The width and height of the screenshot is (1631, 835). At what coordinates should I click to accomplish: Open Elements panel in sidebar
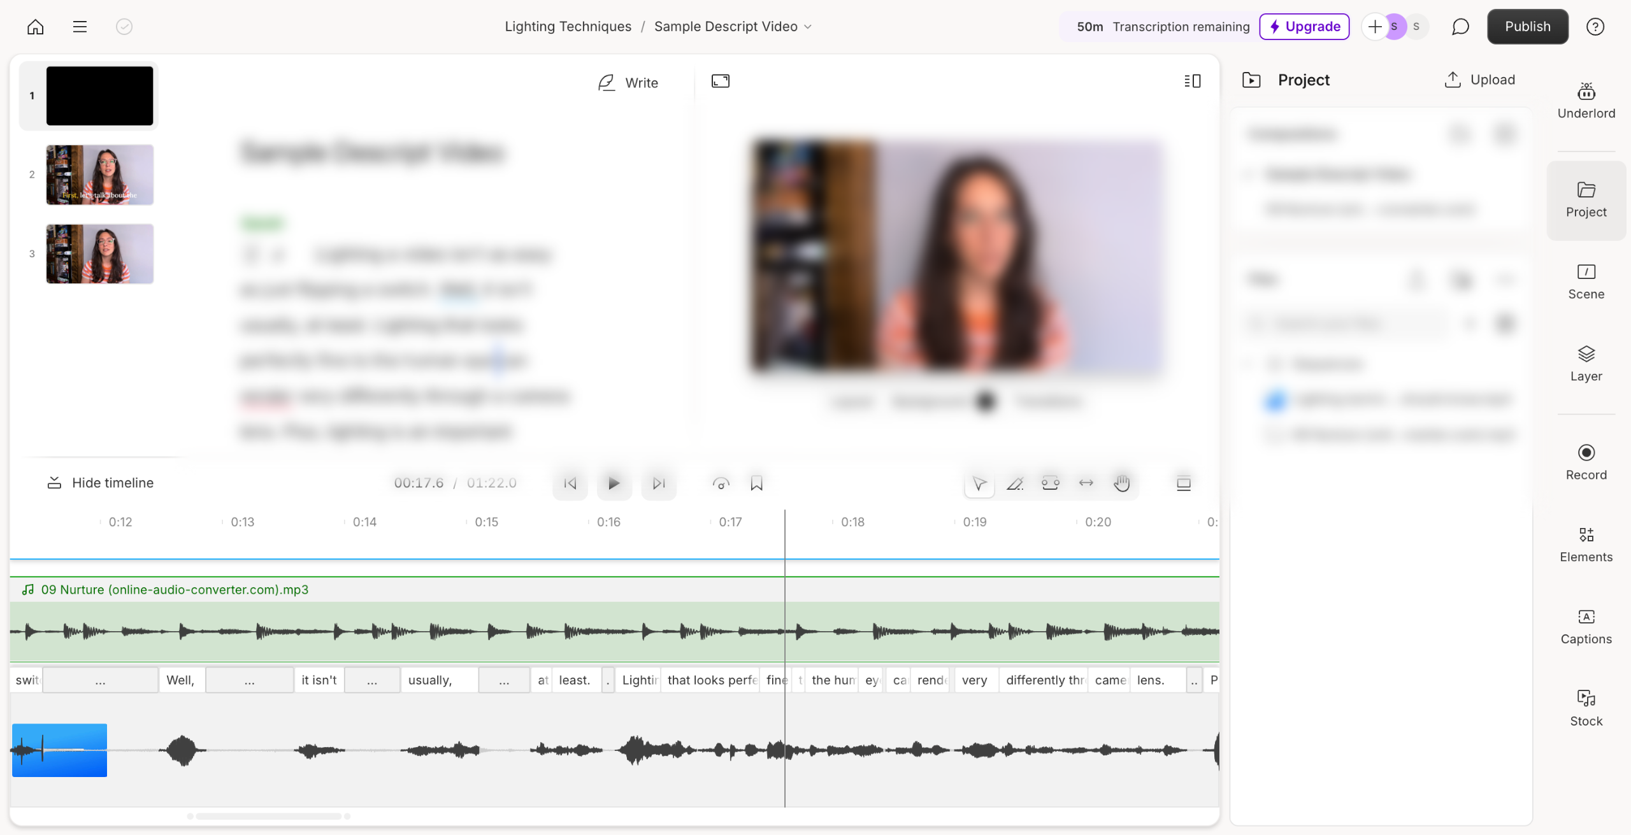click(1586, 545)
